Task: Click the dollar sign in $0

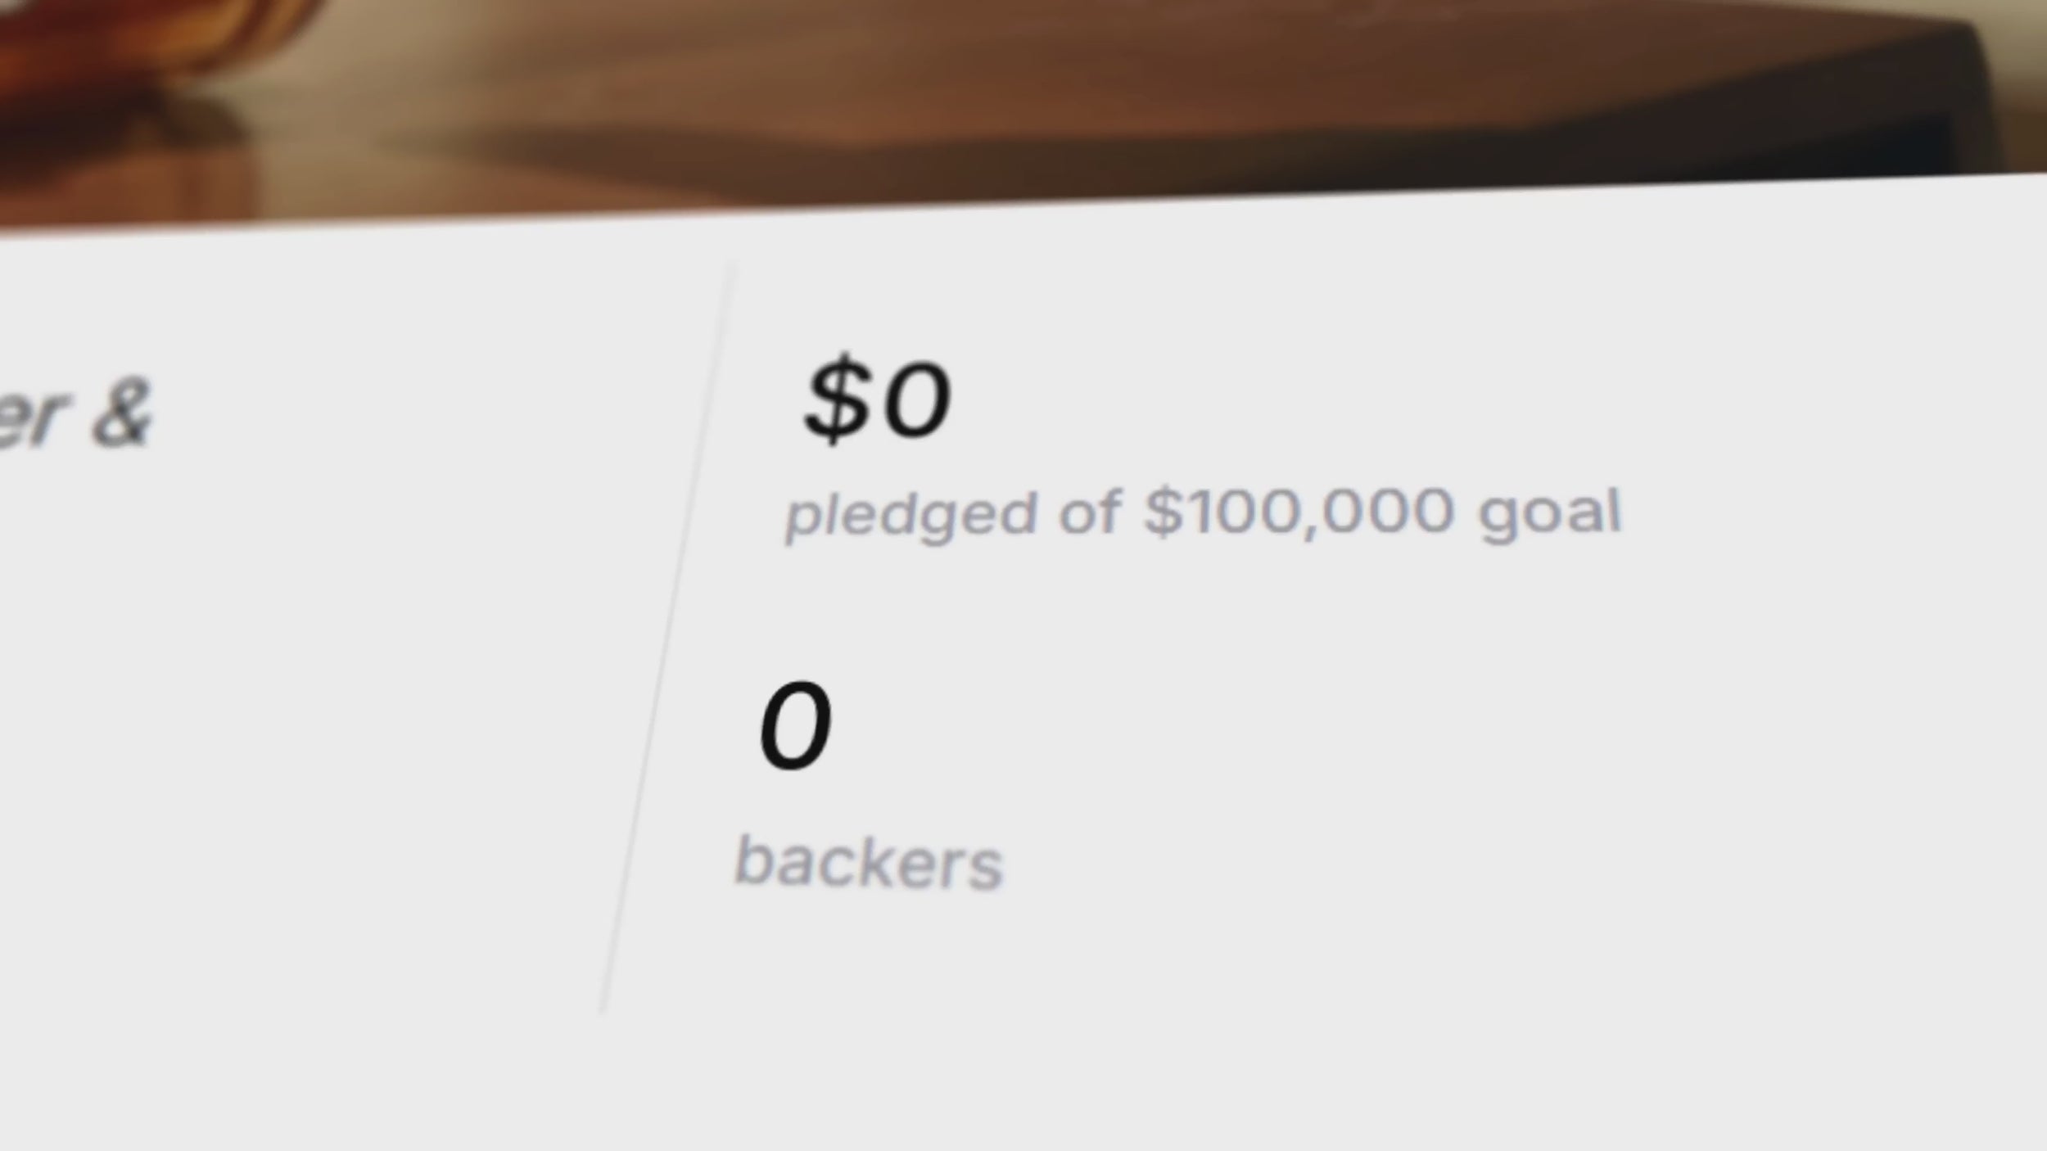Action: (837, 399)
